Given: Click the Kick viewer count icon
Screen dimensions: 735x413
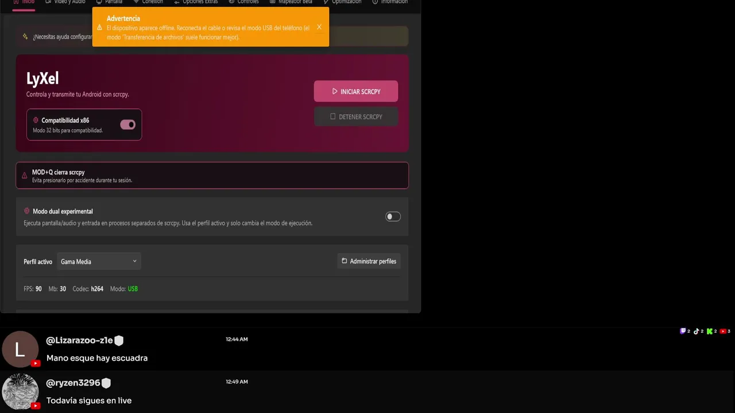Looking at the screenshot, I should pyautogui.click(x=710, y=331).
